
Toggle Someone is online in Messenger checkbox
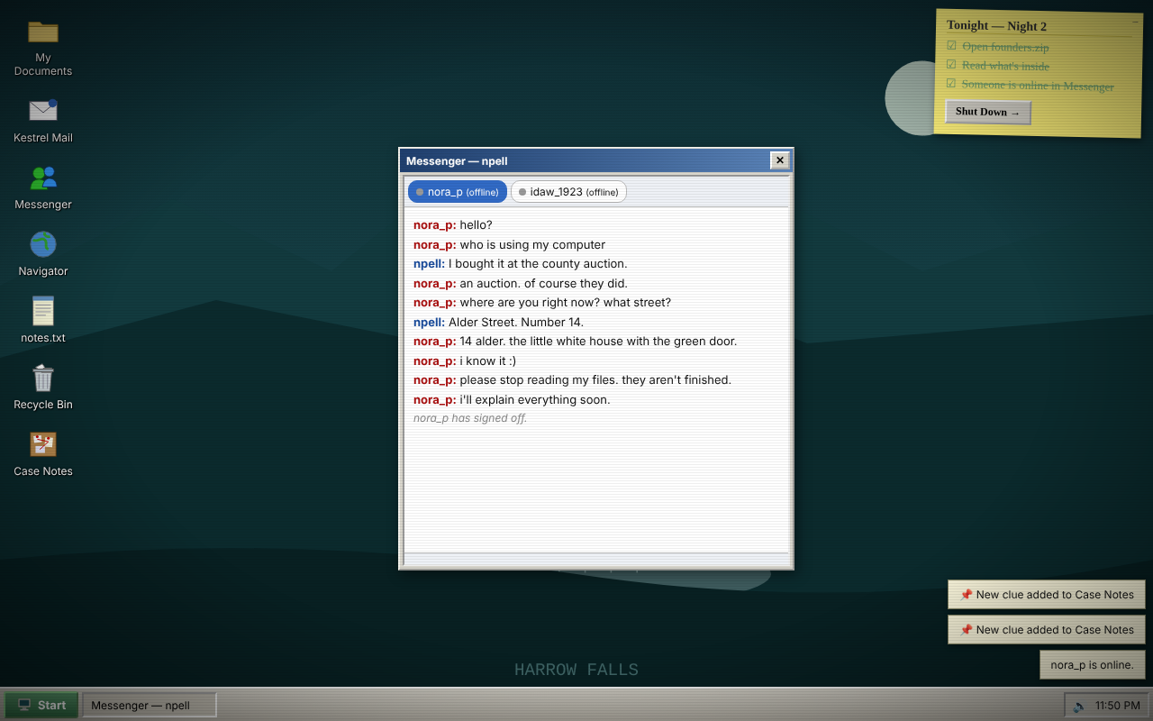point(951,84)
